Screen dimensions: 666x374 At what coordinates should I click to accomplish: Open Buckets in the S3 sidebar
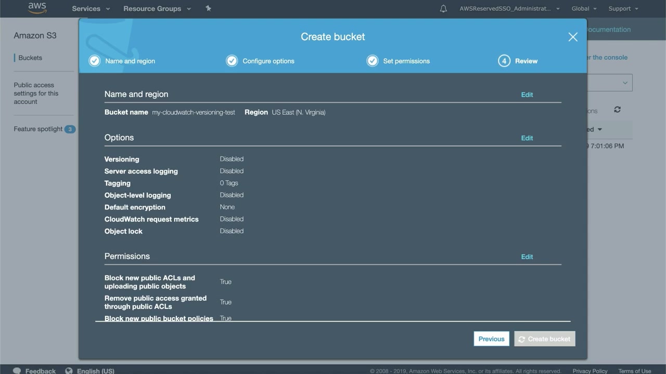point(30,58)
